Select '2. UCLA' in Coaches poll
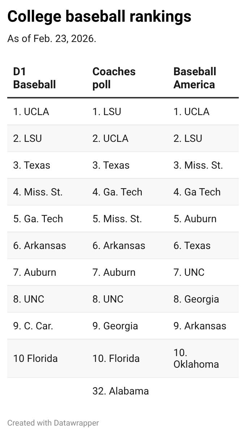The width and height of the screenshot is (246, 435). (x=110, y=138)
